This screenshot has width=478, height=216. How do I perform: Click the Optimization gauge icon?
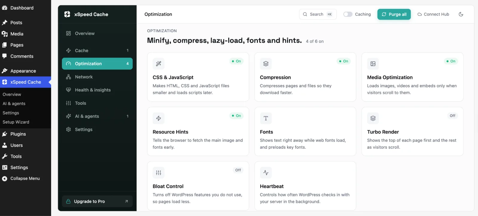point(68,63)
